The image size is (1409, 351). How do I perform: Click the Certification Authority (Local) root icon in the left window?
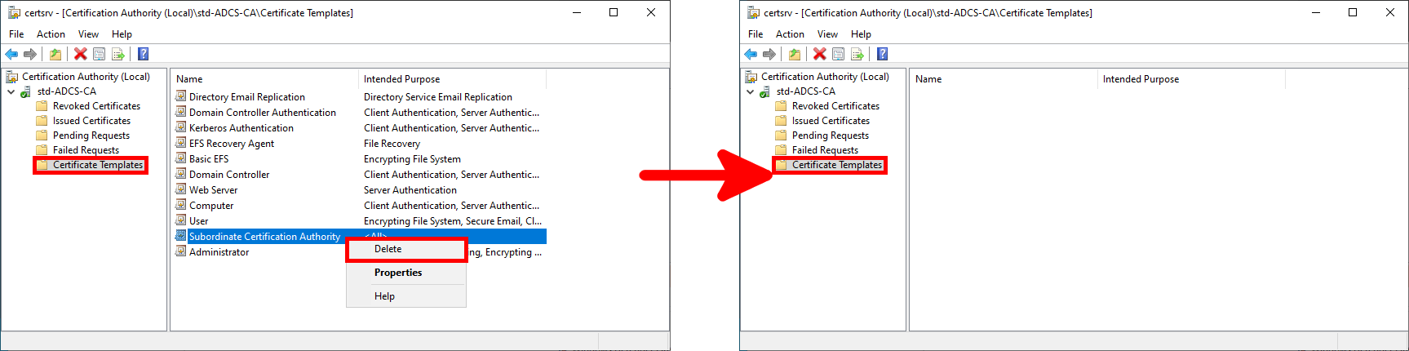(12, 77)
